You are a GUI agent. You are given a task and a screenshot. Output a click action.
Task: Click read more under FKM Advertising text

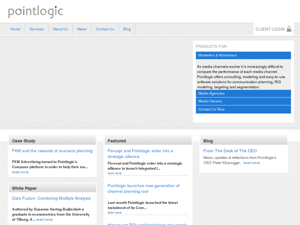pos(20,172)
